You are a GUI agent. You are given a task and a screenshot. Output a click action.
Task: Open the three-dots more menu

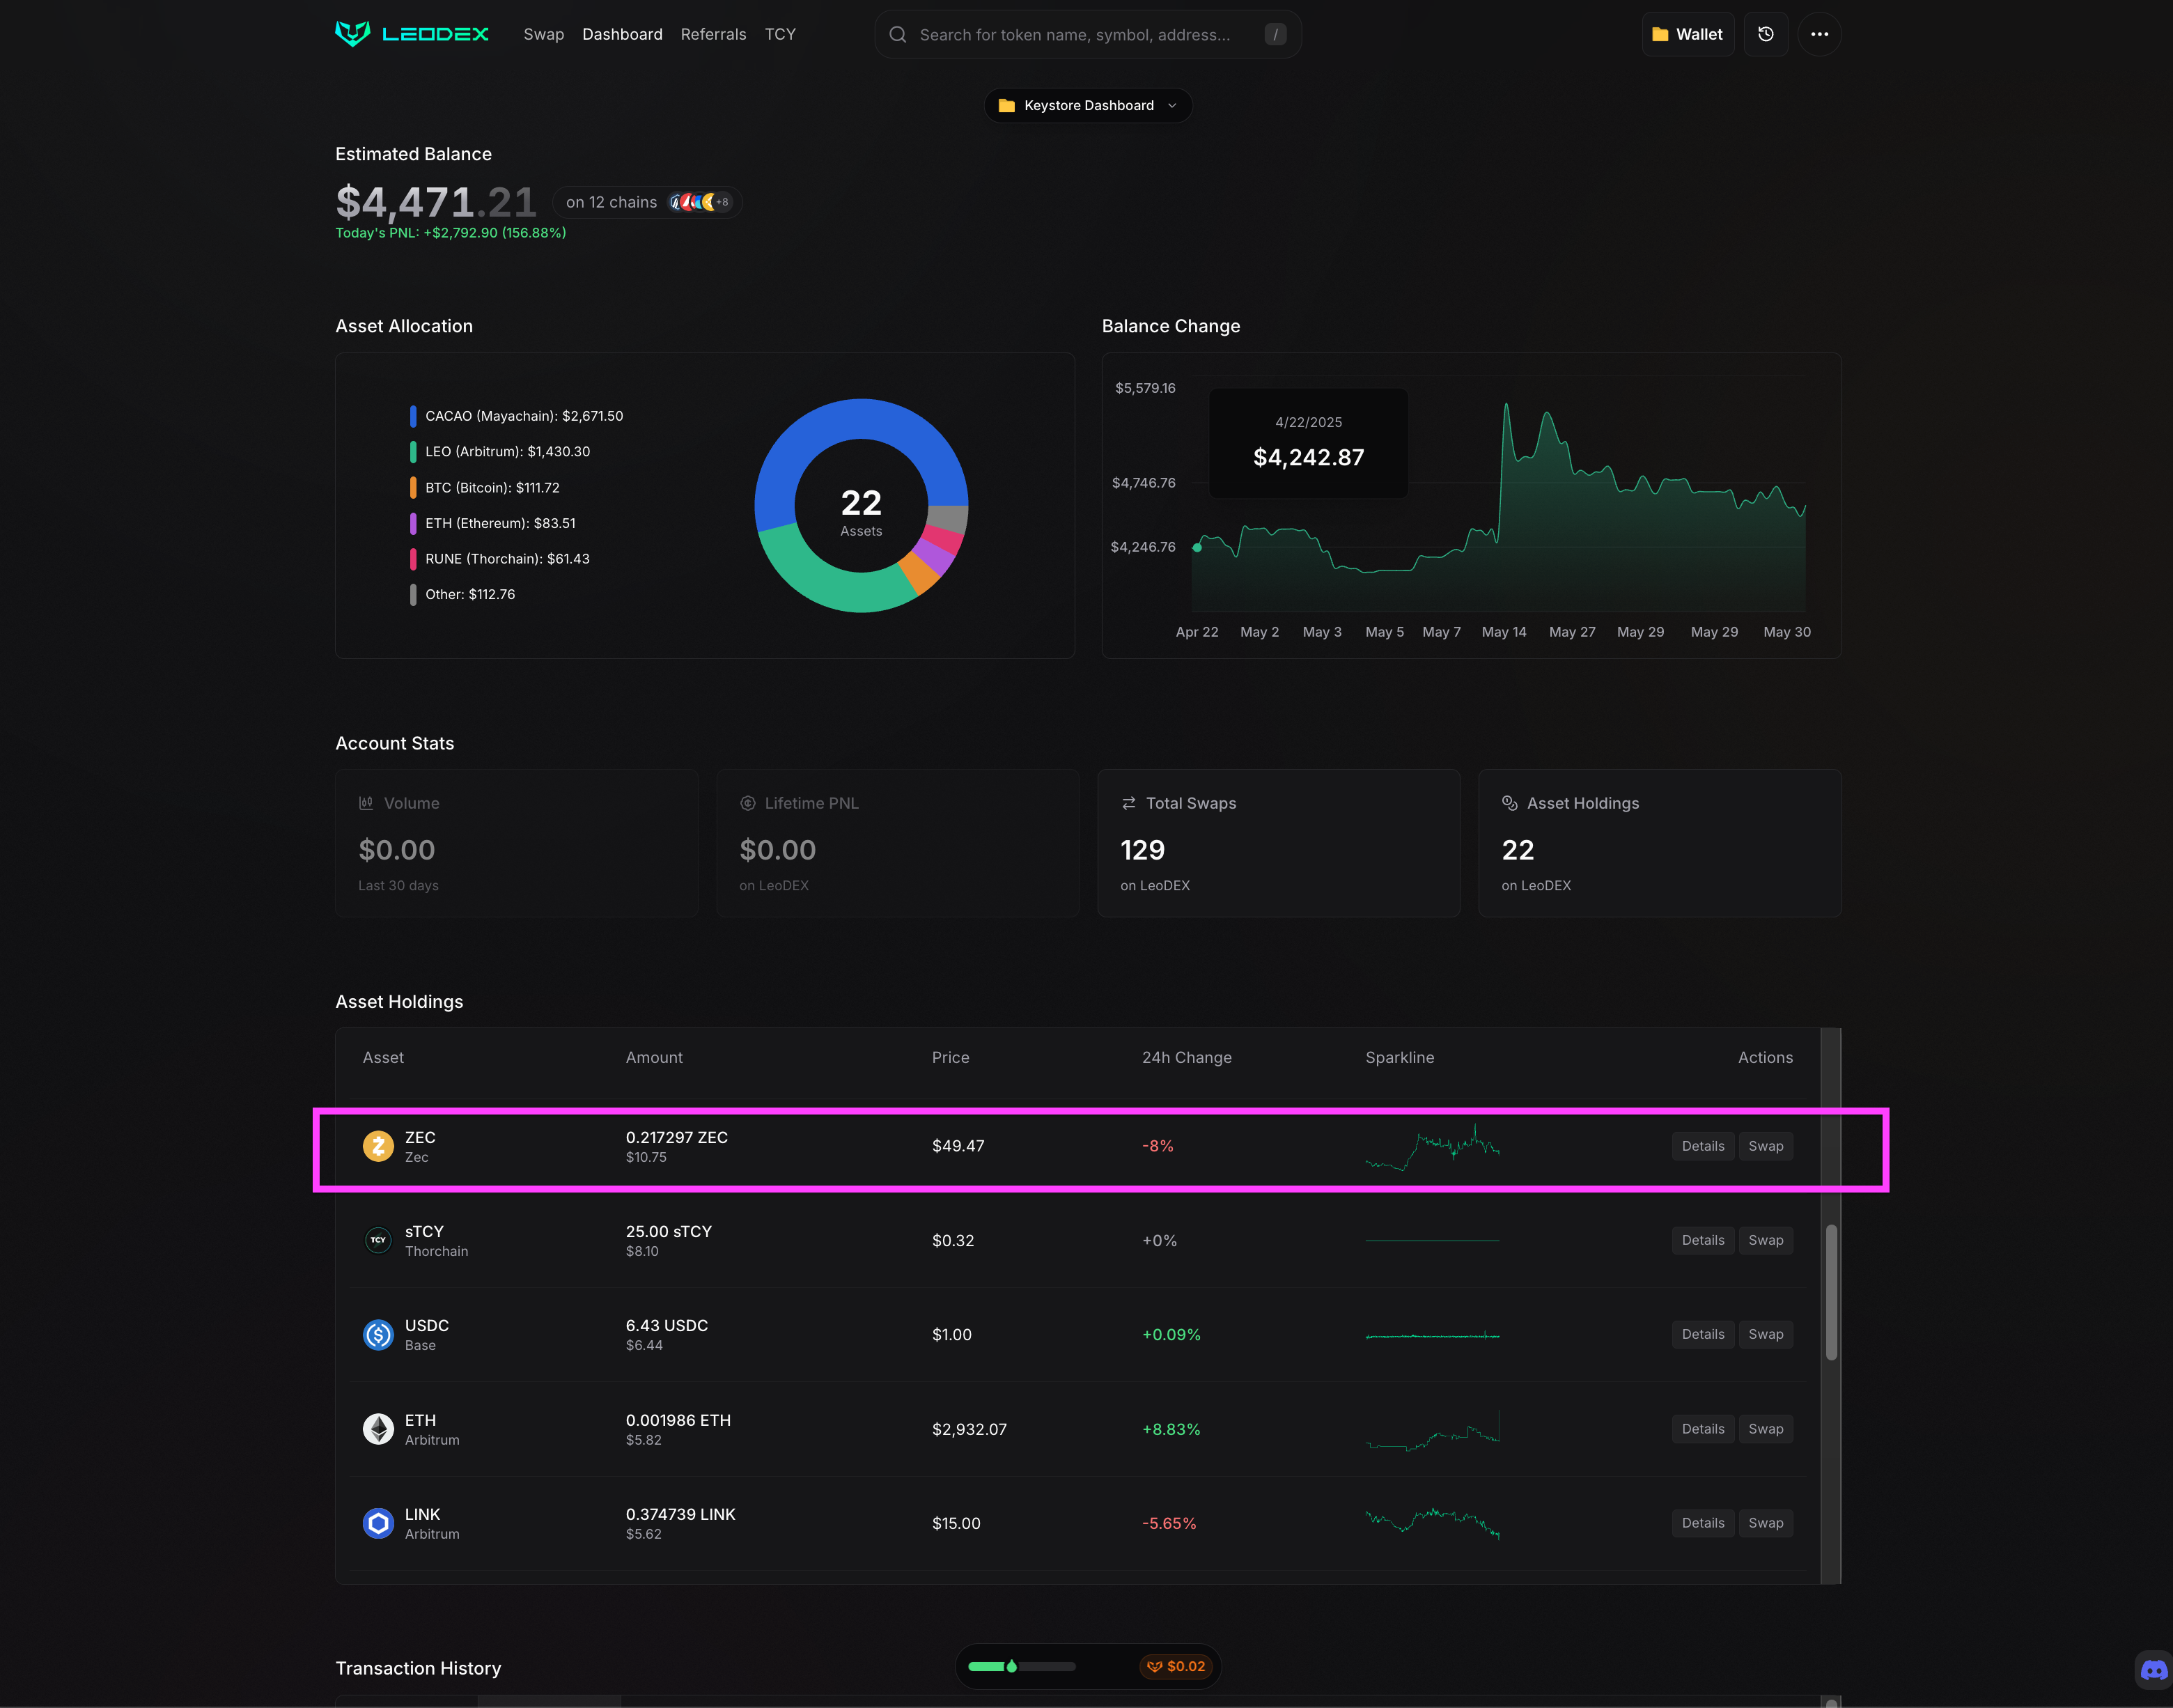[x=1819, y=34]
